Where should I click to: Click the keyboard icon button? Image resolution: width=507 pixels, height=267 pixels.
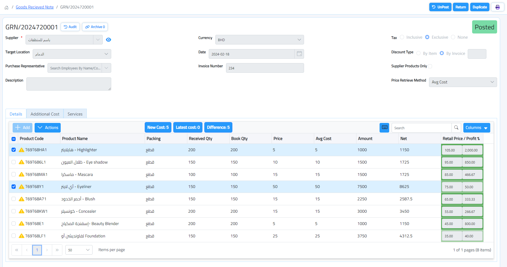[385, 128]
